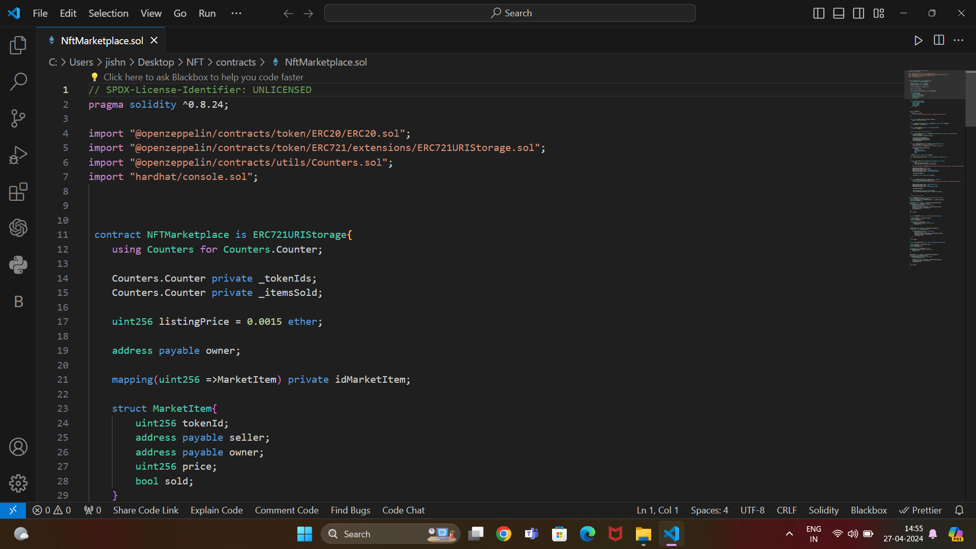Toggle the primary side bar layout button
Viewport: 976px width, 549px height.
click(818, 13)
